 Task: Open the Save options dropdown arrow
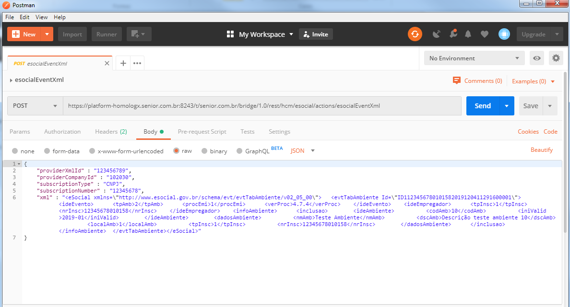(x=550, y=105)
